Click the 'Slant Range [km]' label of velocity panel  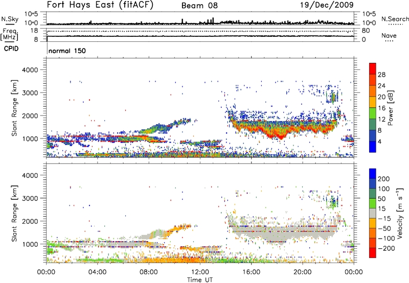[x=14, y=214]
